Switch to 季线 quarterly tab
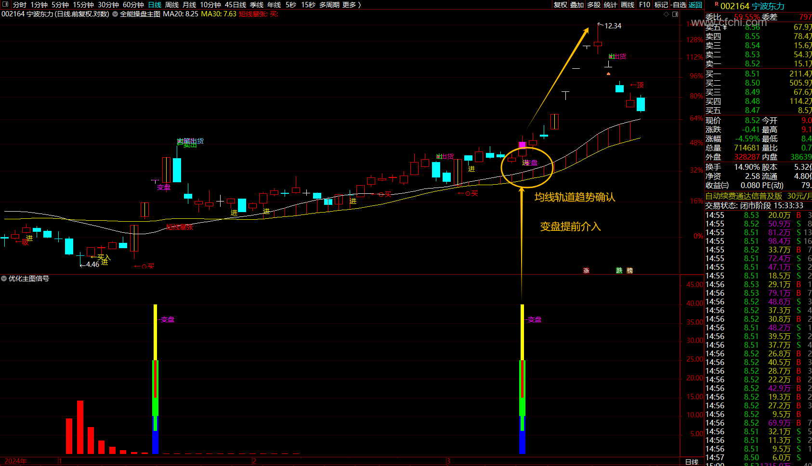Screen dimensions: 812x466 click(x=257, y=4)
